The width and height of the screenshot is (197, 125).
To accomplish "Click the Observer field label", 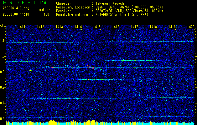I will click(64, 4).
